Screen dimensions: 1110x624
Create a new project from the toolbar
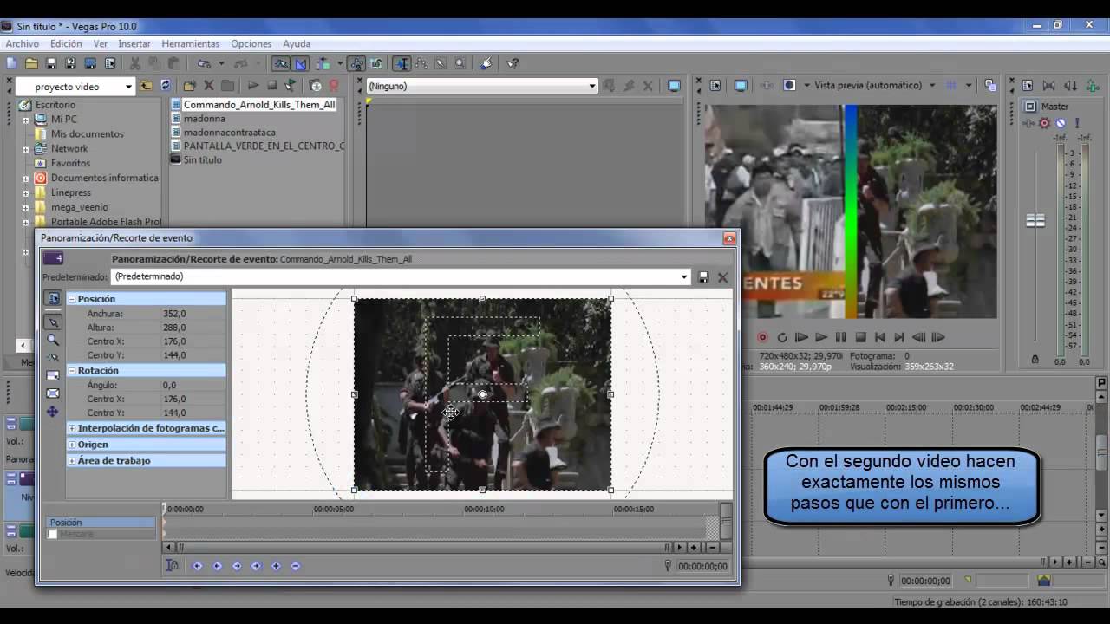coord(11,63)
